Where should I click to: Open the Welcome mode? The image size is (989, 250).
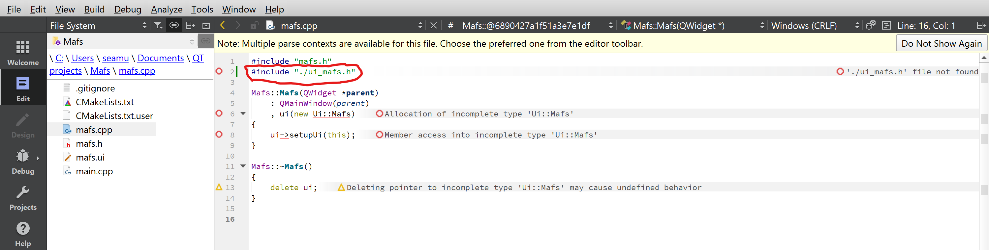click(23, 52)
